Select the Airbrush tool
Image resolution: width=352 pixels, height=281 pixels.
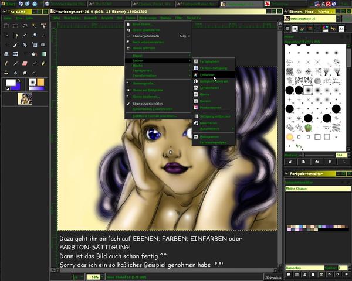34,63
